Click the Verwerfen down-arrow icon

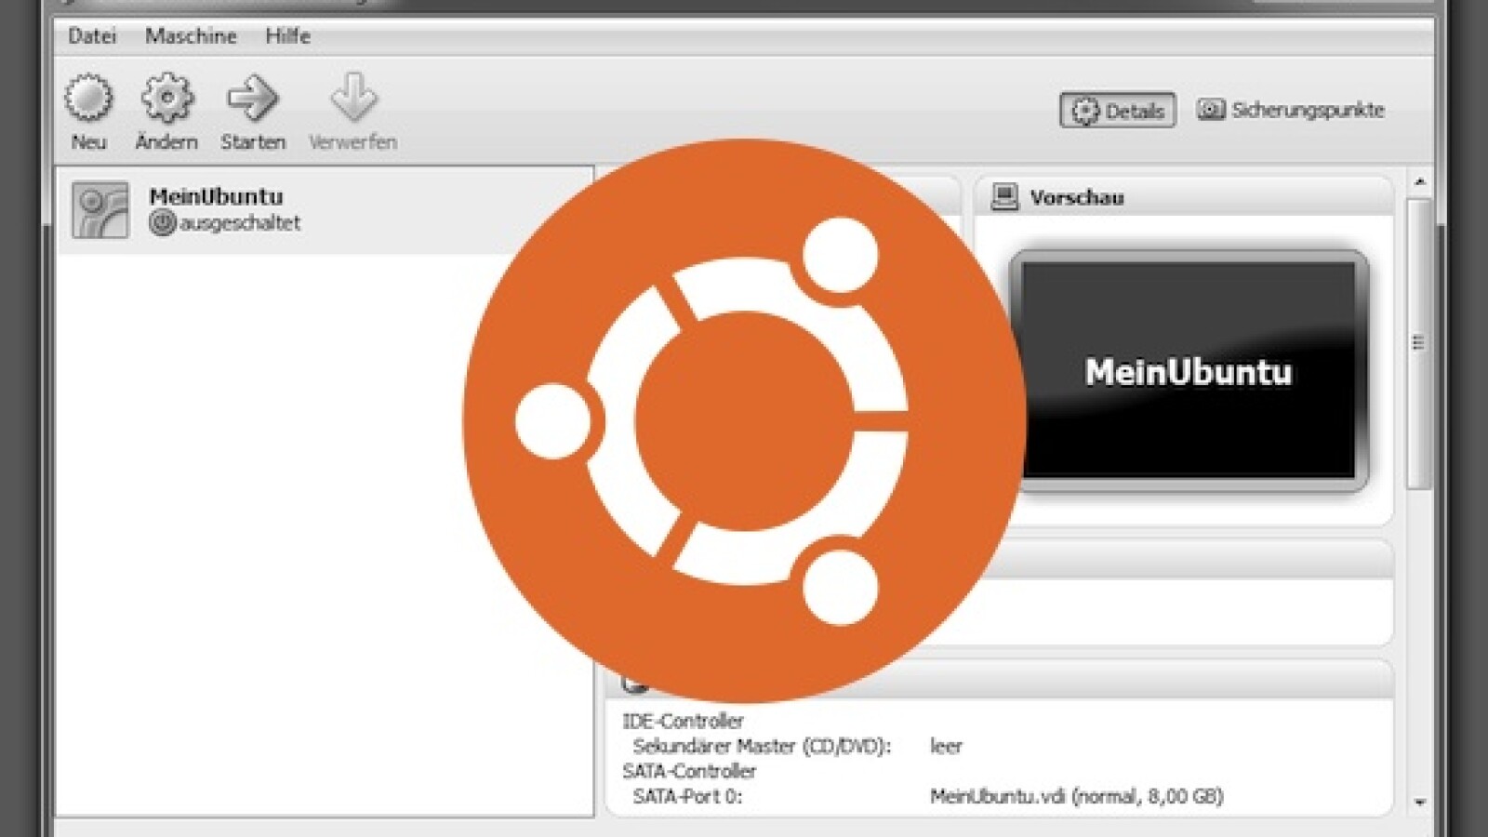pos(353,99)
